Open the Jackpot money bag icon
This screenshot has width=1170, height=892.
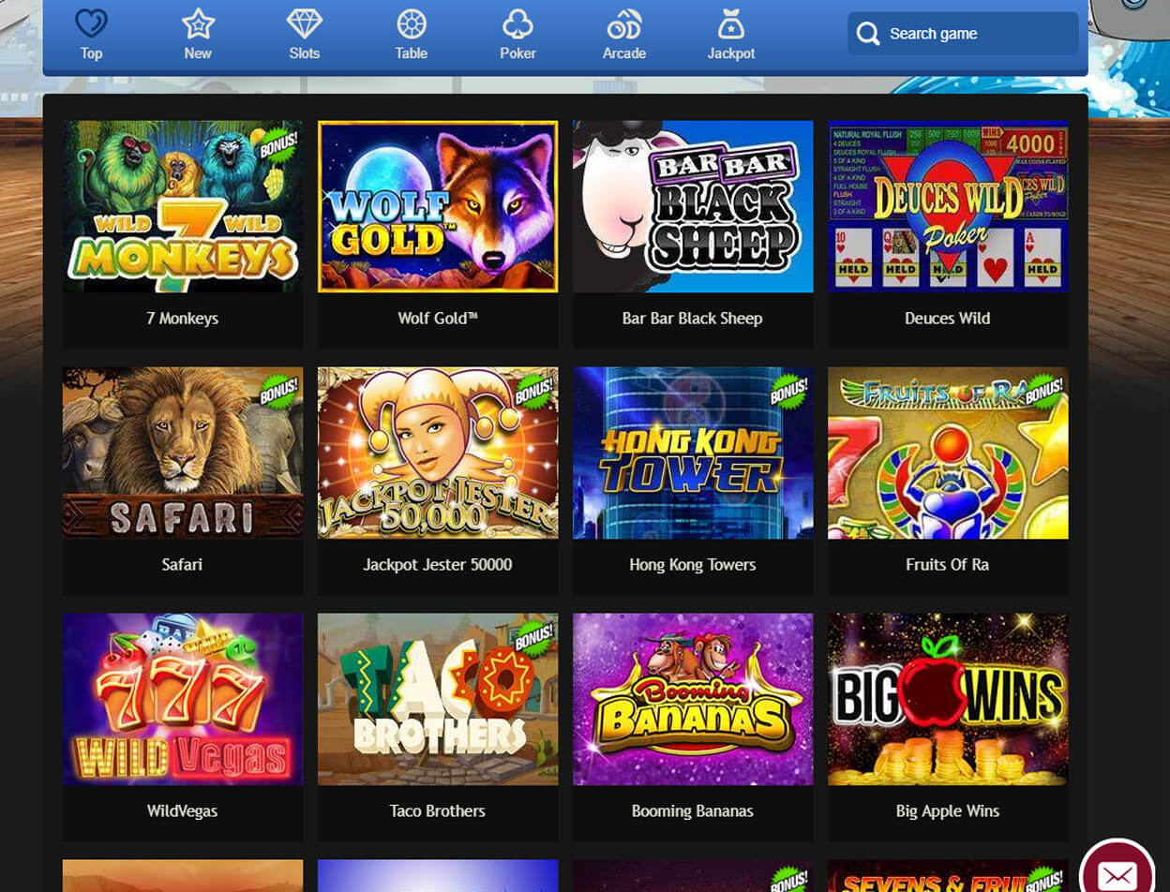tap(731, 23)
